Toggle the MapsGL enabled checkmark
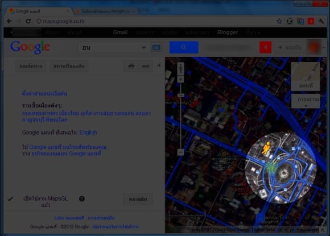 (x=10, y=199)
